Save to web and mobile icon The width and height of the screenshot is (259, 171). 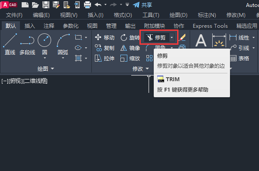pyautogui.click(x=77, y=5)
